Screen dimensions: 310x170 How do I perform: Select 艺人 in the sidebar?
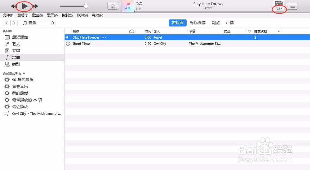pos(32,44)
